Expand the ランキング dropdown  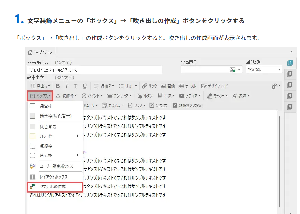tap(120, 96)
